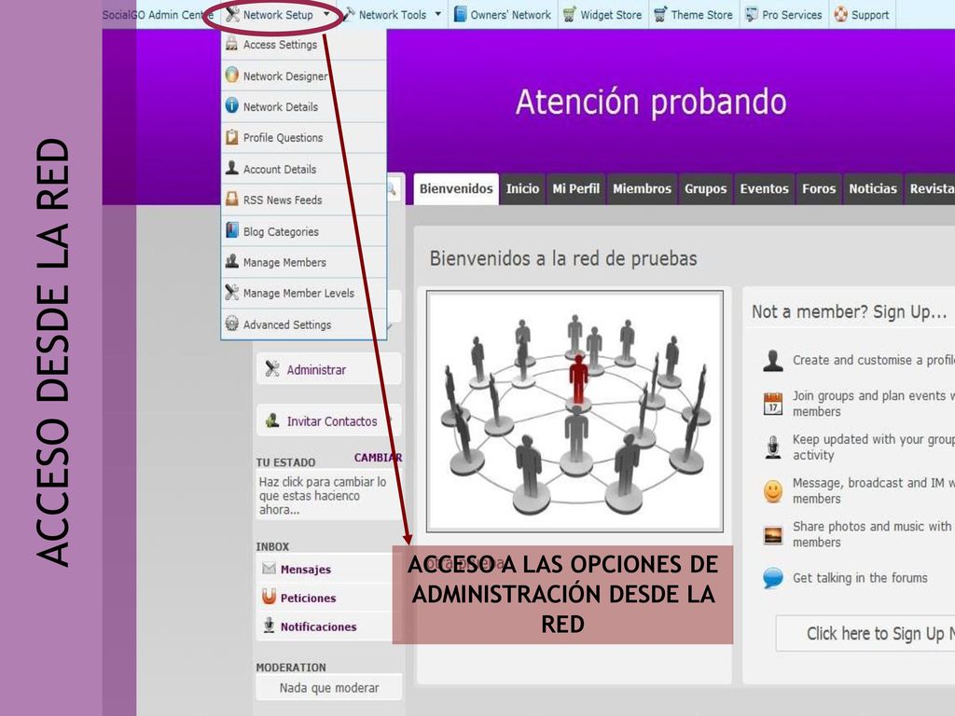Click the Network Setup tools icon
The image size is (955, 716).
point(232,14)
